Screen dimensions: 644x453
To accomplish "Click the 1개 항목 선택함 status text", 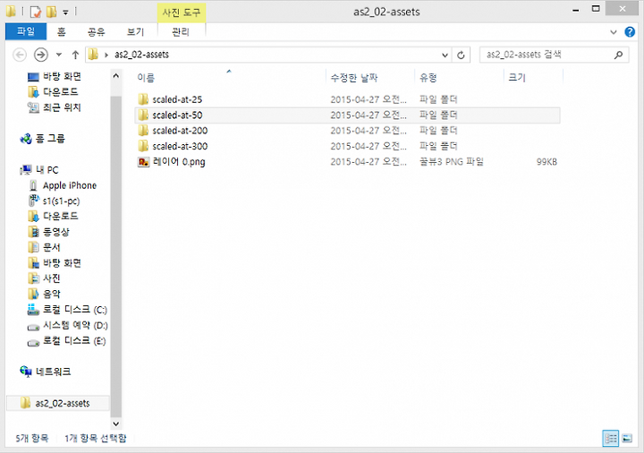I will click(x=96, y=439).
